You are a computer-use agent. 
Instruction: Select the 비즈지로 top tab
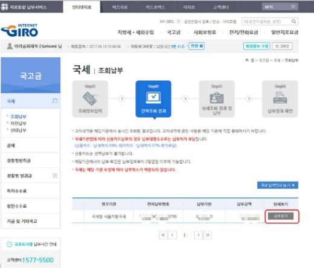(x=120, y=7)
